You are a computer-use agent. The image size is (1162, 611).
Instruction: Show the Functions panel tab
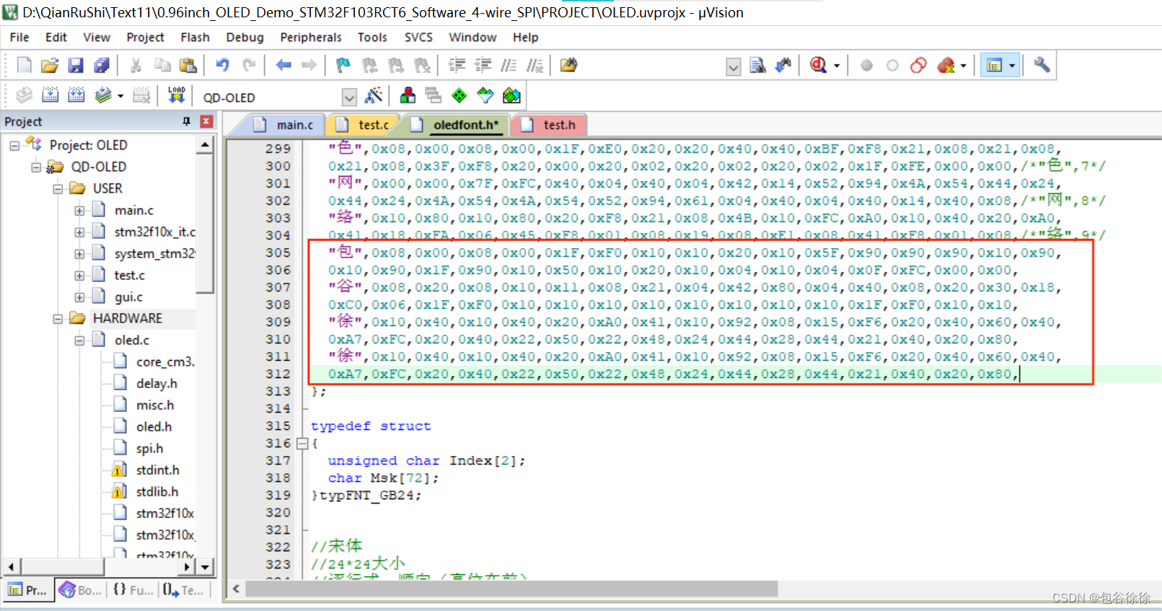tap(133, 590)
